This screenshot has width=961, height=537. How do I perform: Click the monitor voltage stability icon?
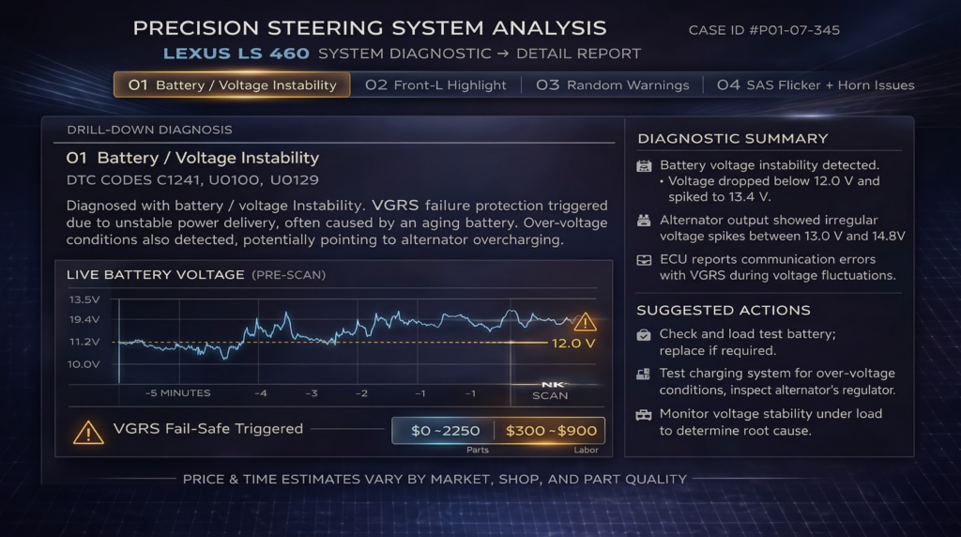[x=645, y=414]
